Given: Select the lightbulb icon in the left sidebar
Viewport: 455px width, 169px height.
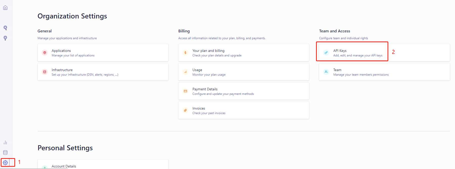Looking at the screenshot, I should tap(5, 38).
